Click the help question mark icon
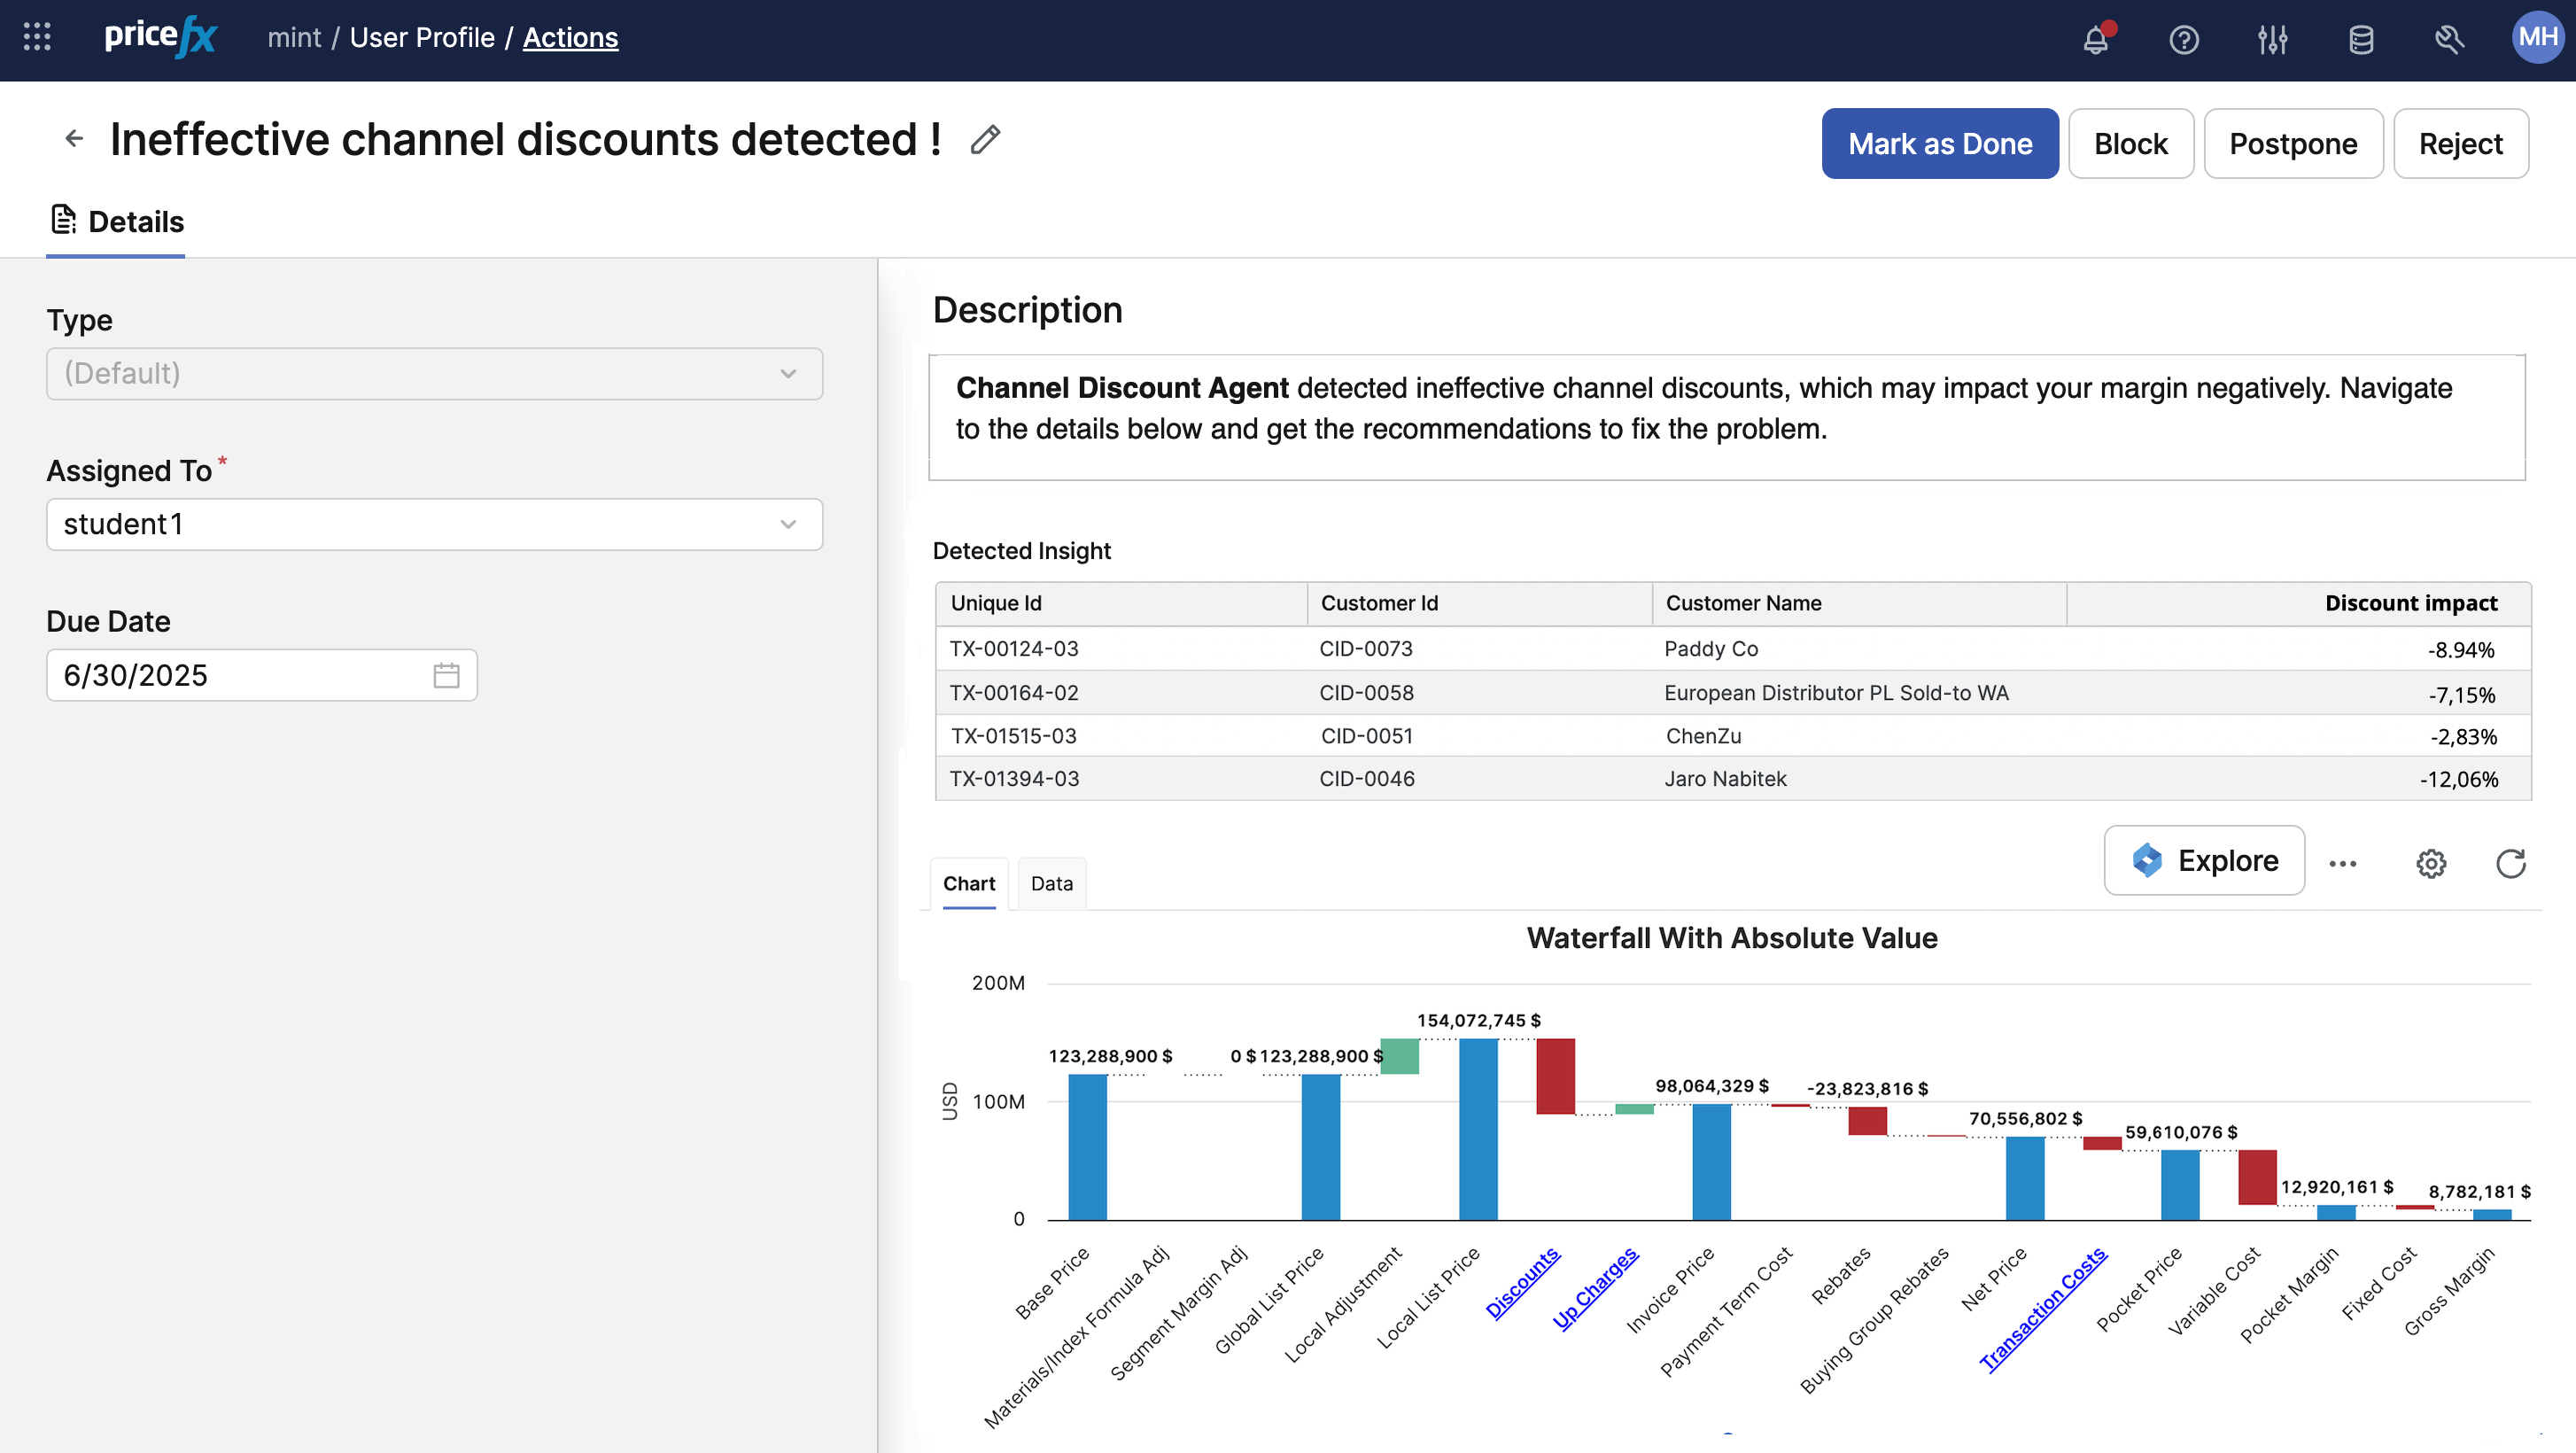The width and height of the screenshot is (2576, 1453). [x=2184, y=40]
